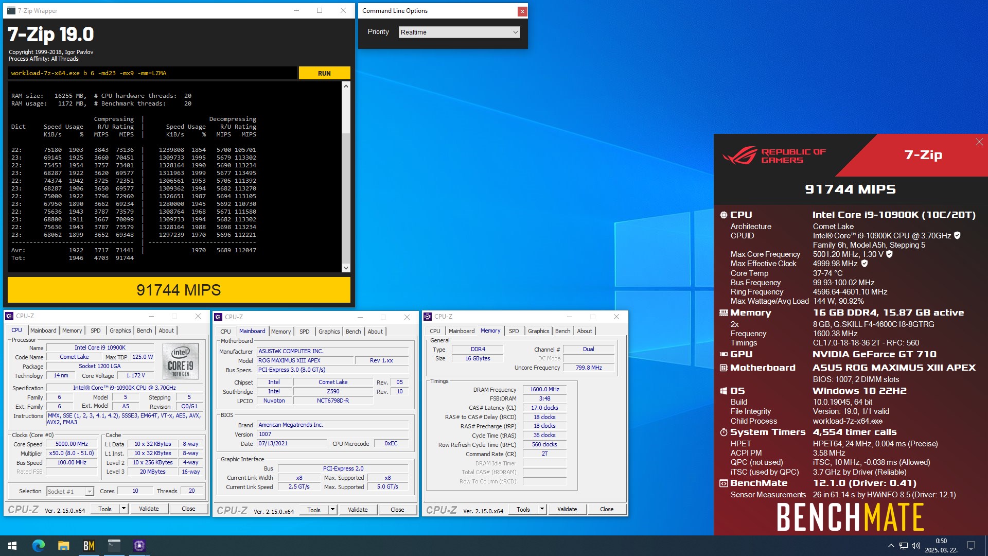Screen dimensions: 988x556
Task: Launch Microsoft Edge from taskbar
Action: pyautogui.click(x=39, y=546)
